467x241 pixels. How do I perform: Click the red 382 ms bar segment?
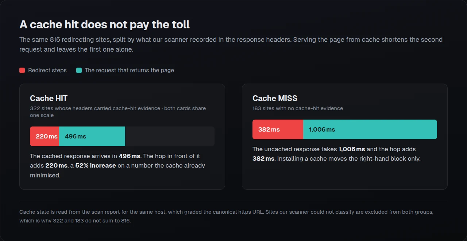tap(278, 129)
